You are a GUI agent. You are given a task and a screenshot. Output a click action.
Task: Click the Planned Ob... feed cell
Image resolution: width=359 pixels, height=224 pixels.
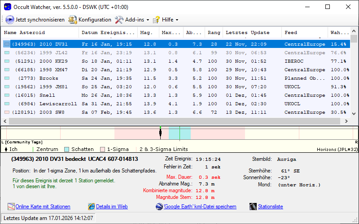(305, 78)
